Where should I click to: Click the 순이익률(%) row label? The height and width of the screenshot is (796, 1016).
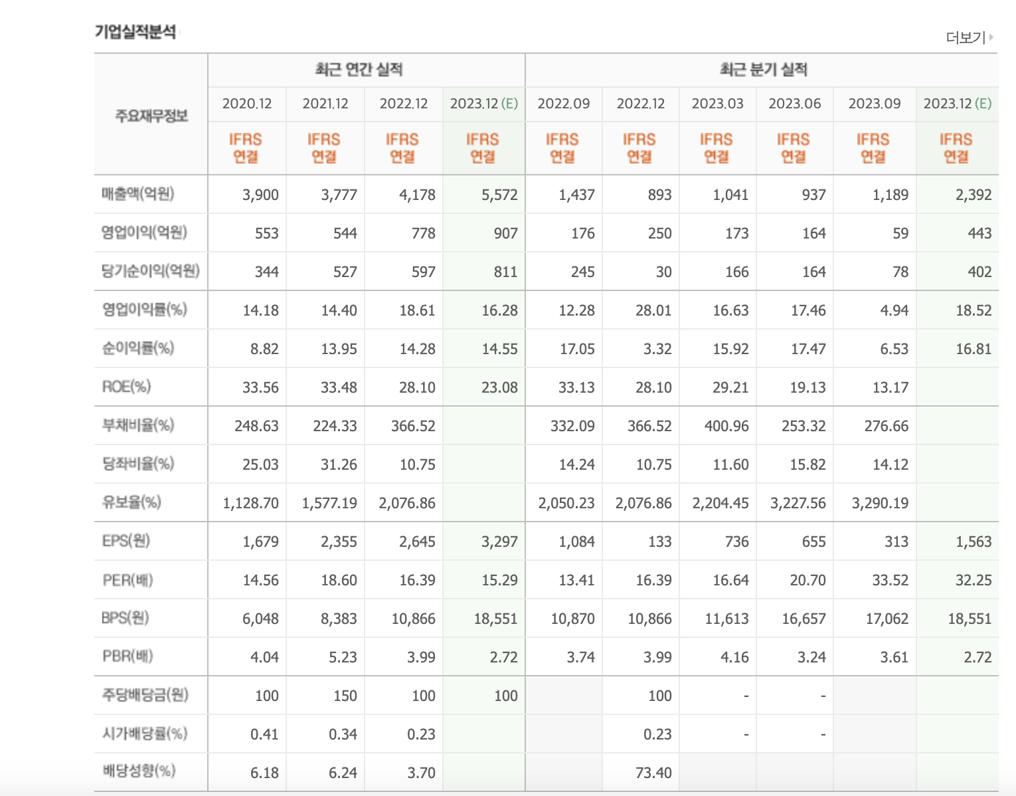pos(138,348)
